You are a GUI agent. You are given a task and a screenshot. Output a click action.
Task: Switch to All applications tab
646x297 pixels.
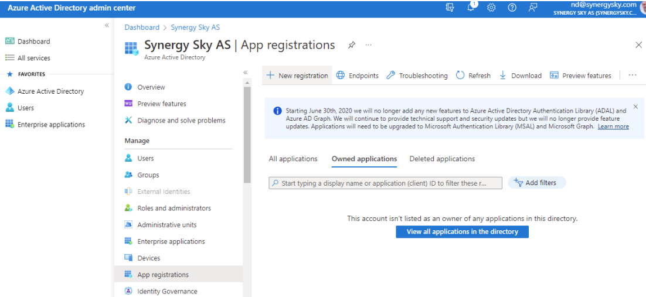(293, 159)
